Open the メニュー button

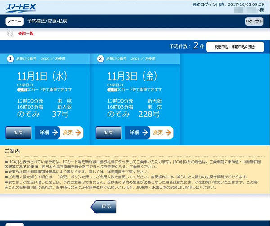[x=14, y=22]
